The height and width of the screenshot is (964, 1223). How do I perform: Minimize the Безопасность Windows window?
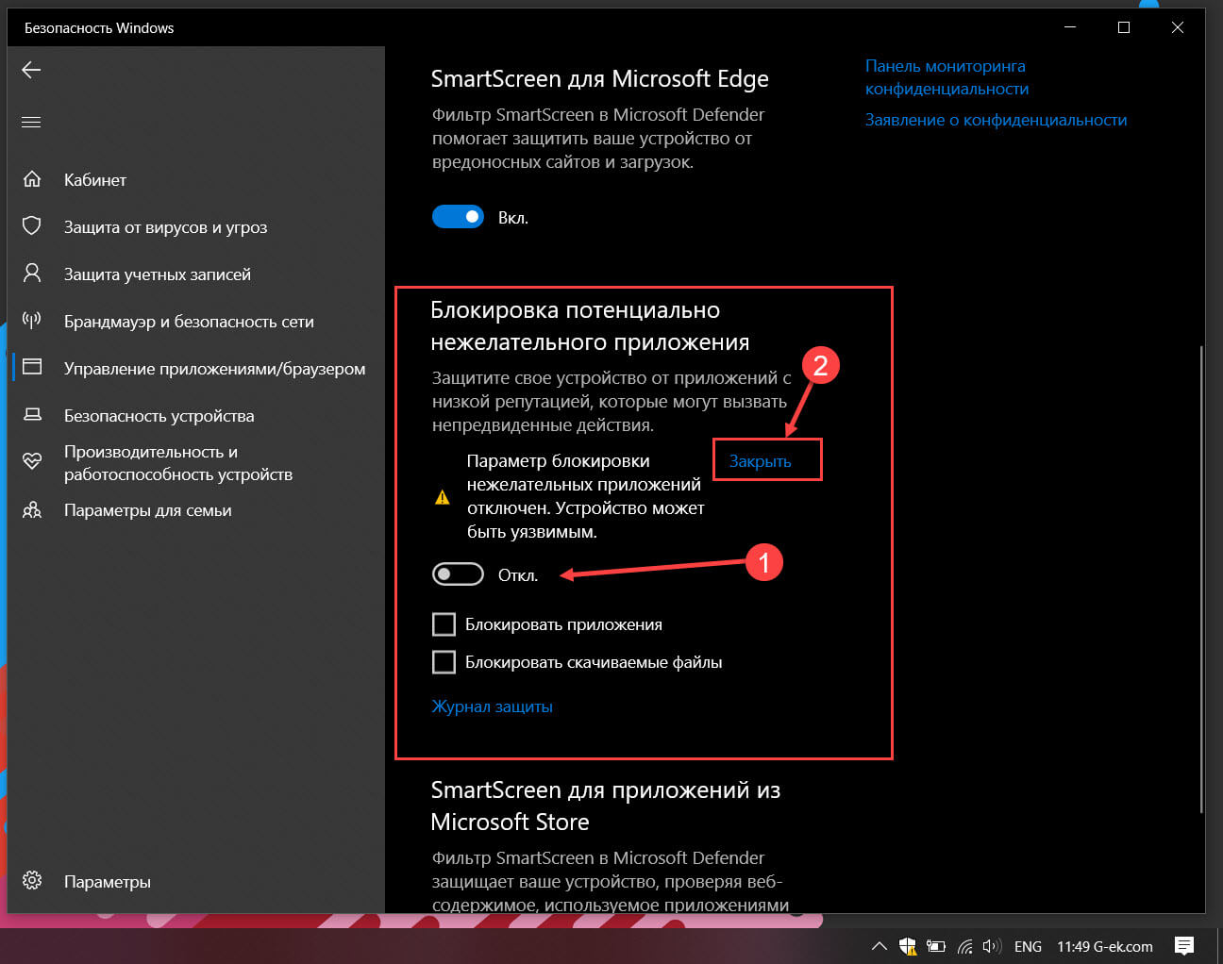coord(1069,27)
